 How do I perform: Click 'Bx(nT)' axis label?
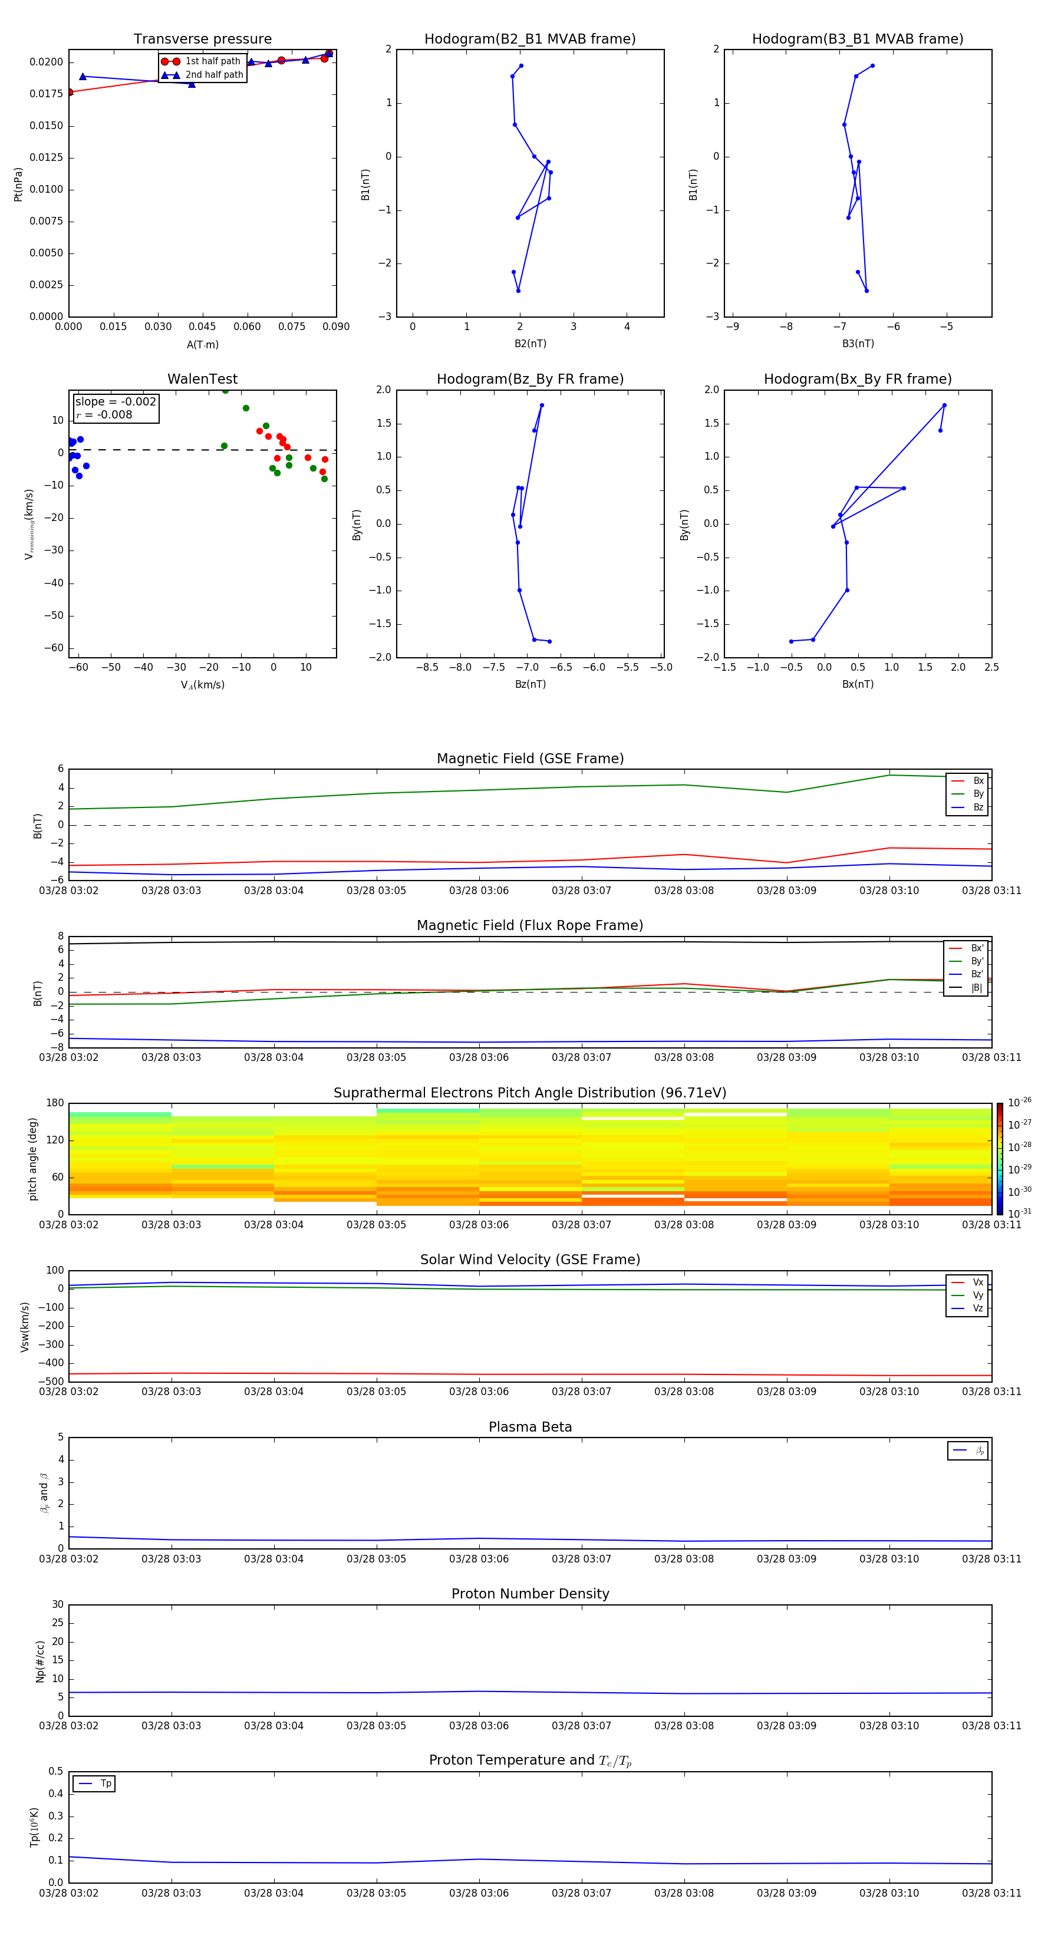tap(858, 684)
